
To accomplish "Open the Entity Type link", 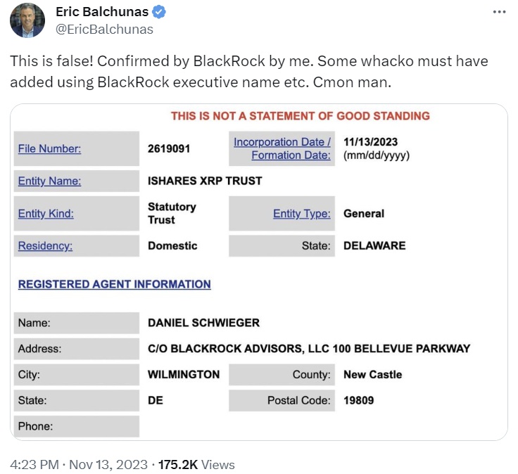I will pyautogui.click(x=302, y=214).
